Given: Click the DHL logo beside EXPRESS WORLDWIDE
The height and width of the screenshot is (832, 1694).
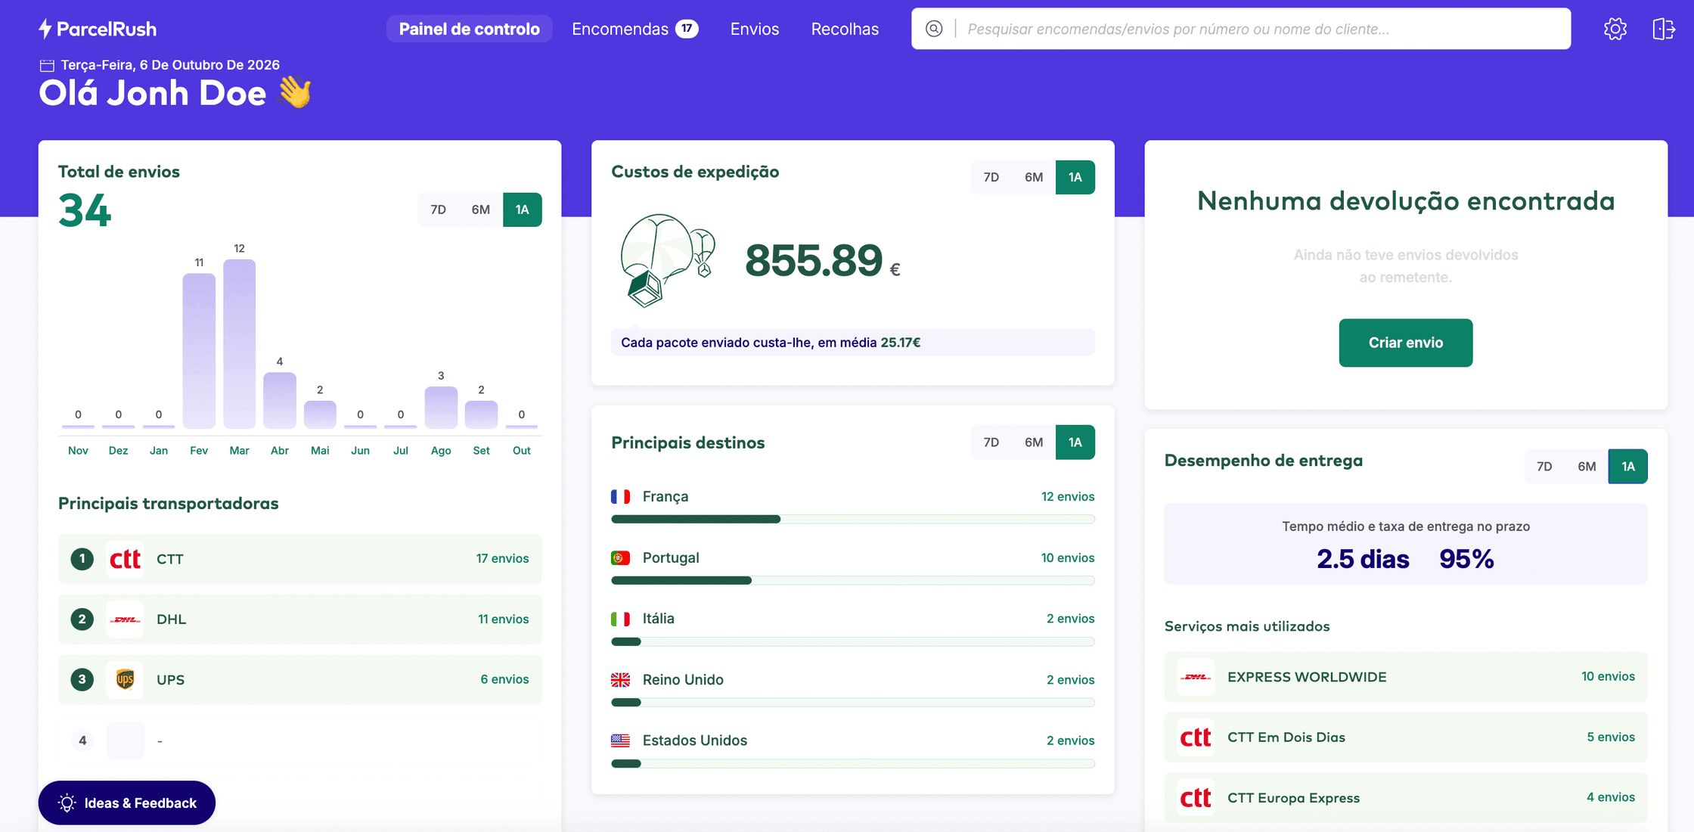Looking at the screenshot, I should 1196,677.
